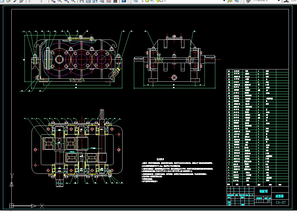Click the Undo arrow button
Viewport: 297px width, 211px height.
29,1
